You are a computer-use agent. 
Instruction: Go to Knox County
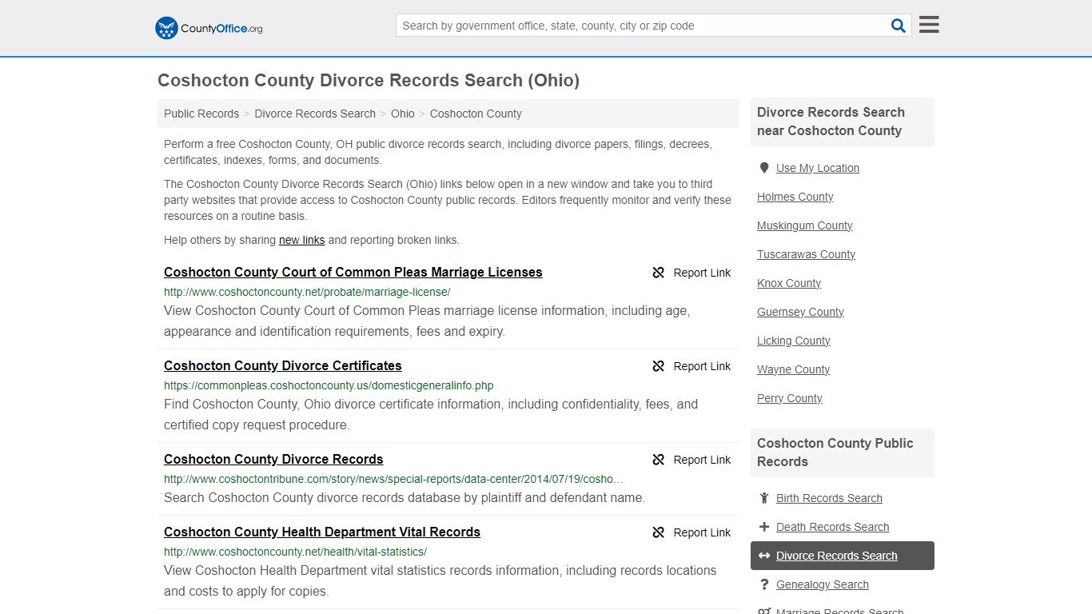point(789,283)
